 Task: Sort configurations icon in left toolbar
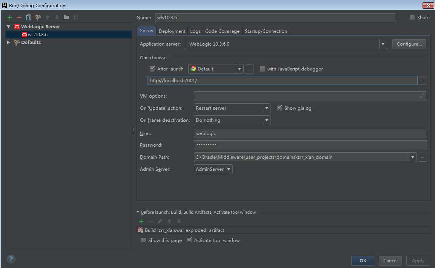(x=76, y=17)
